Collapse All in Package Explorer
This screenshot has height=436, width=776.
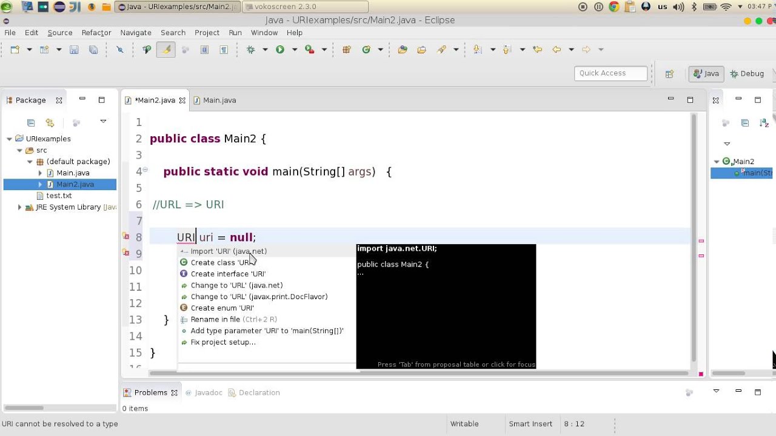31,123
